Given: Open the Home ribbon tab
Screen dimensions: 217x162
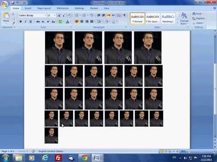Looking at the screenshot, I should pos(16,8).
